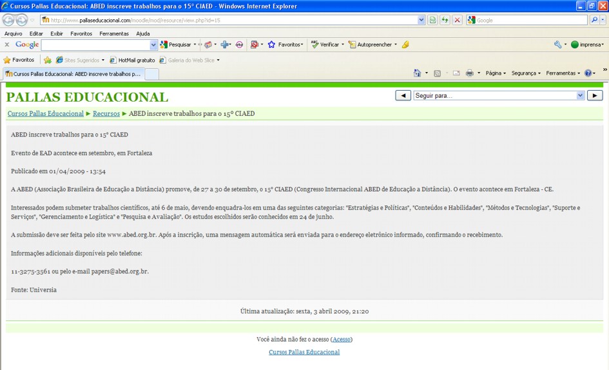
Task: Click the Sidewiki circular icon
Action: coord(239,44)
